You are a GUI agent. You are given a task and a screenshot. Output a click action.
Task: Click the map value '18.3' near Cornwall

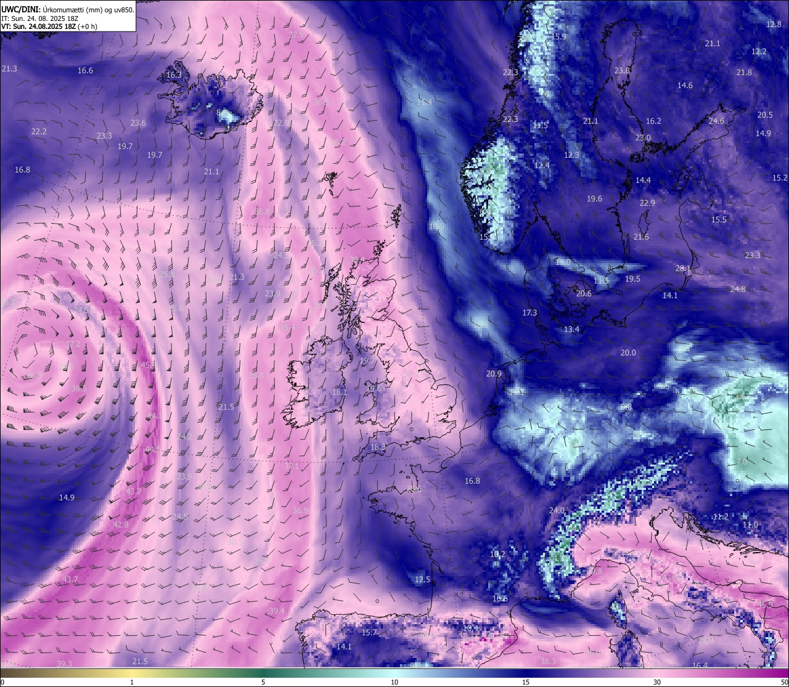tap(378, 447)
